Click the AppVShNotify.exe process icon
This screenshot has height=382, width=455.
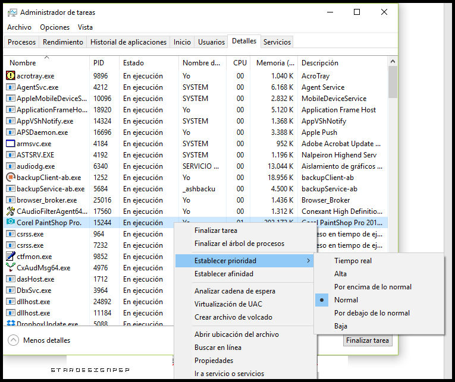(11, 121)
